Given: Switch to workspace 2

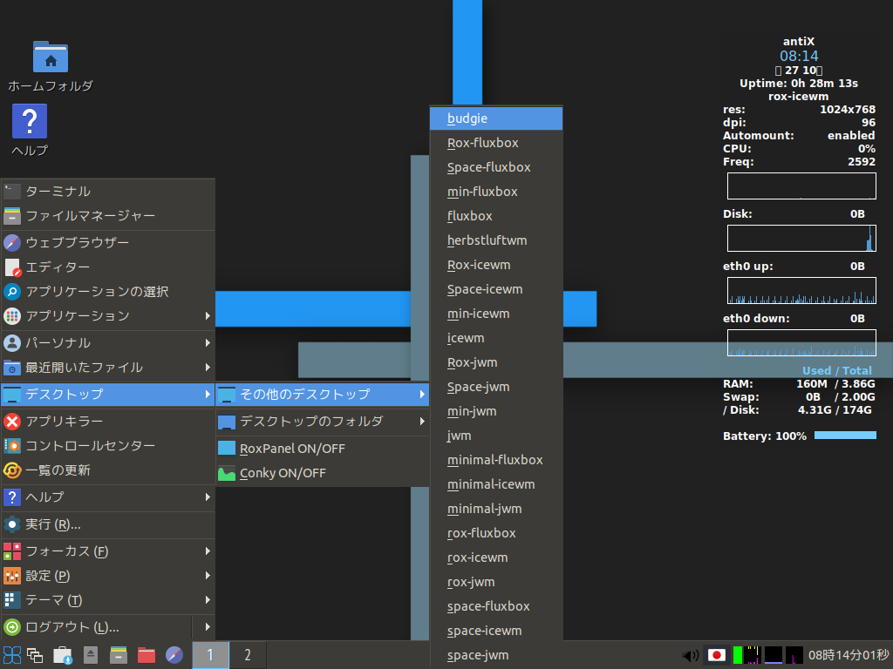Looking at the screenshot, I should (x=248, y=655).
